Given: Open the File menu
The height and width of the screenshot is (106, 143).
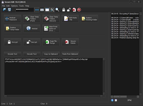Looking at the screenshot, I should click(3, 6).
